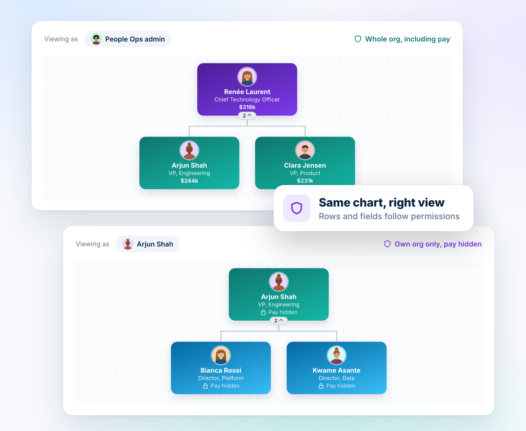Click the People Ops admin avatar icon
Viewport: 526px width, 431px height.
96,39
